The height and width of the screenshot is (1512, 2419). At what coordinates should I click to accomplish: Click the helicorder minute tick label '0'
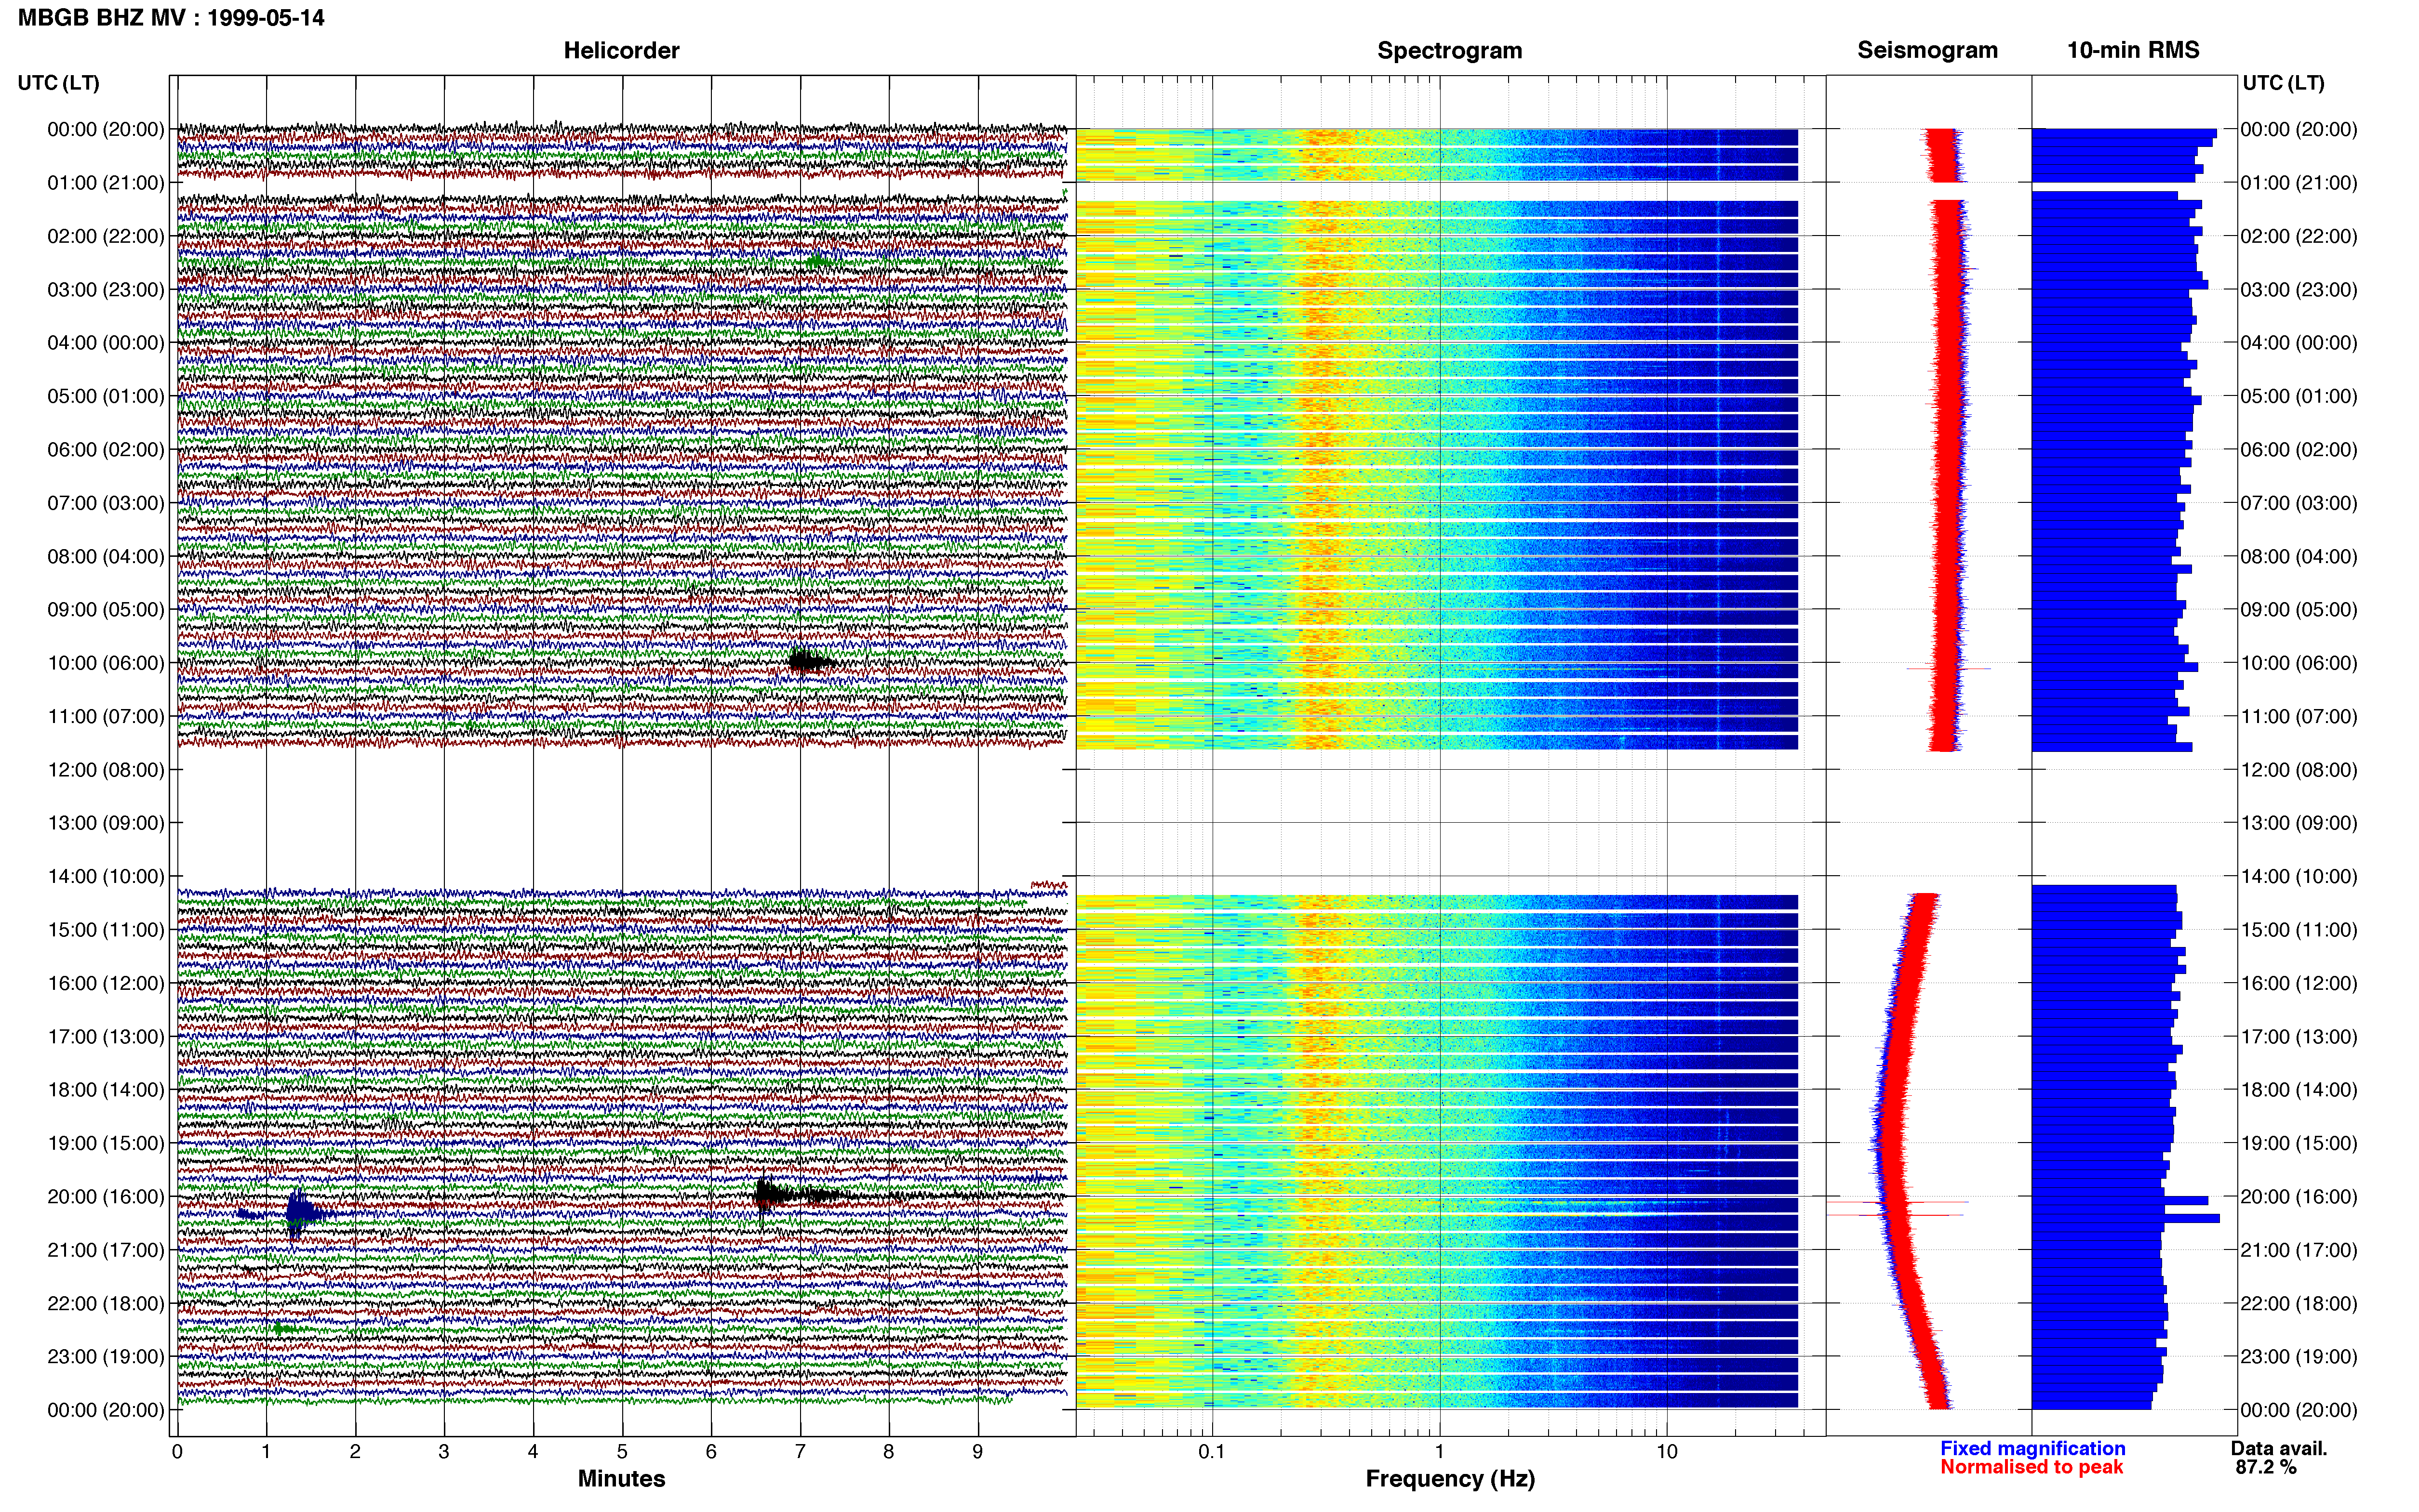coord(177,1452)
